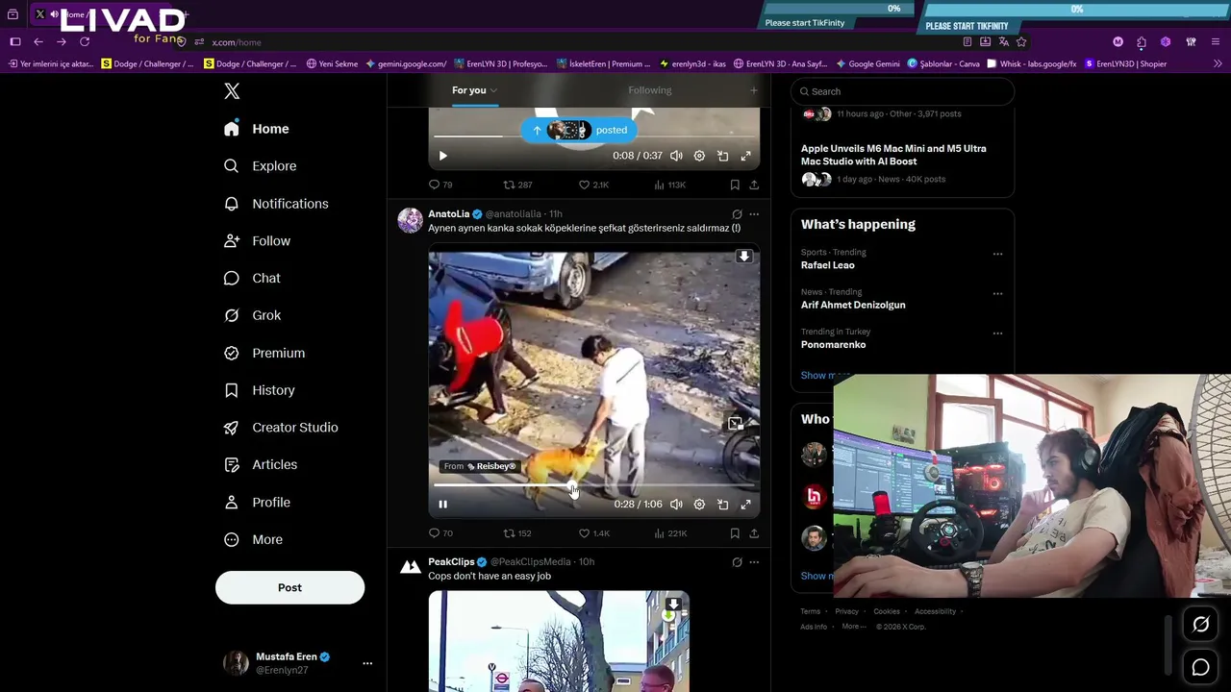Click the Articles icon in sidebar
This screenshot has height=692, width=1231.
[231, 465]
